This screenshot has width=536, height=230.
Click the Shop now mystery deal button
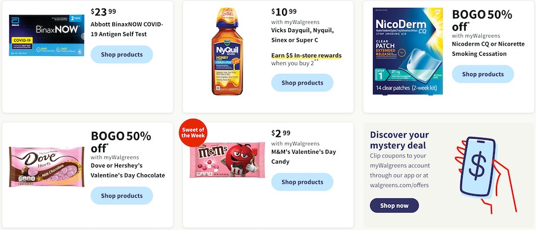394,205
